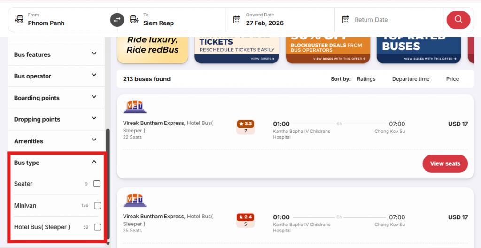
Task: Collapse the Bus type filter section
Action: point(94,162)
